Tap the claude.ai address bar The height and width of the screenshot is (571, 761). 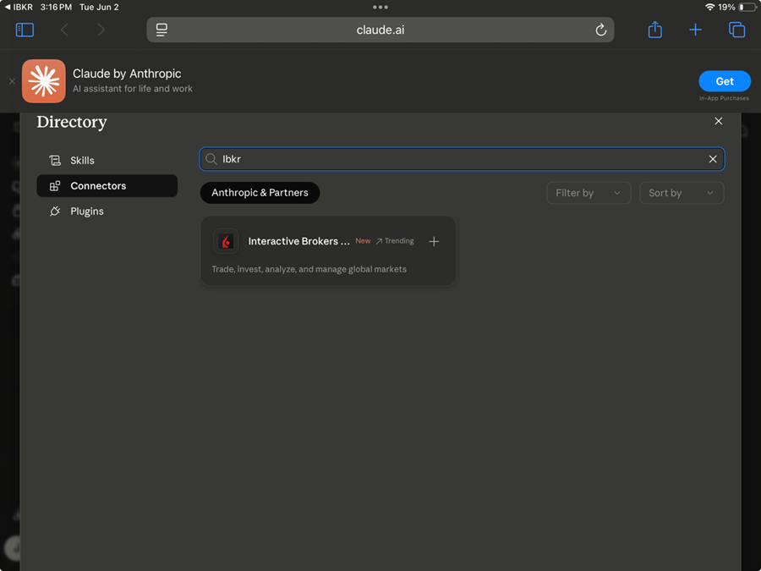coord(380,30)
